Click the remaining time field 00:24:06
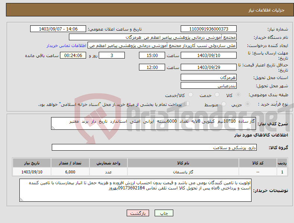294x223 pixels. [73, 55]
